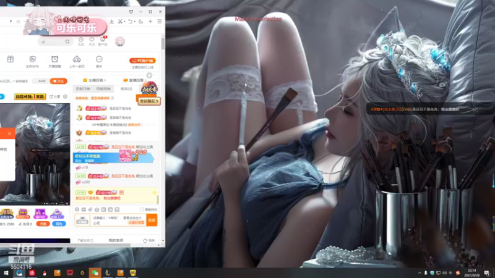Open WeChat from the taskbar
Image resolution: width=495 pixels, height=278 pixels.
tap(95, 273)
